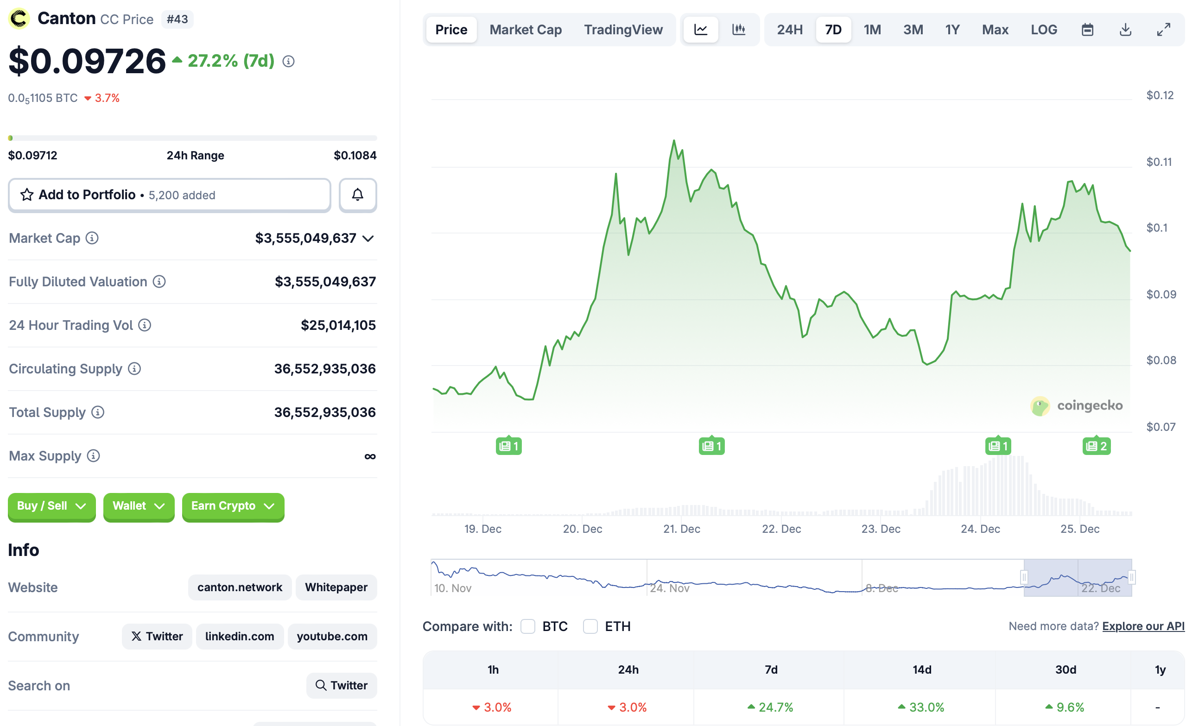The width and height of the screenshot is (1186, 726).
Task: Click the news marker on 25 Dec
Action: 1097,446
